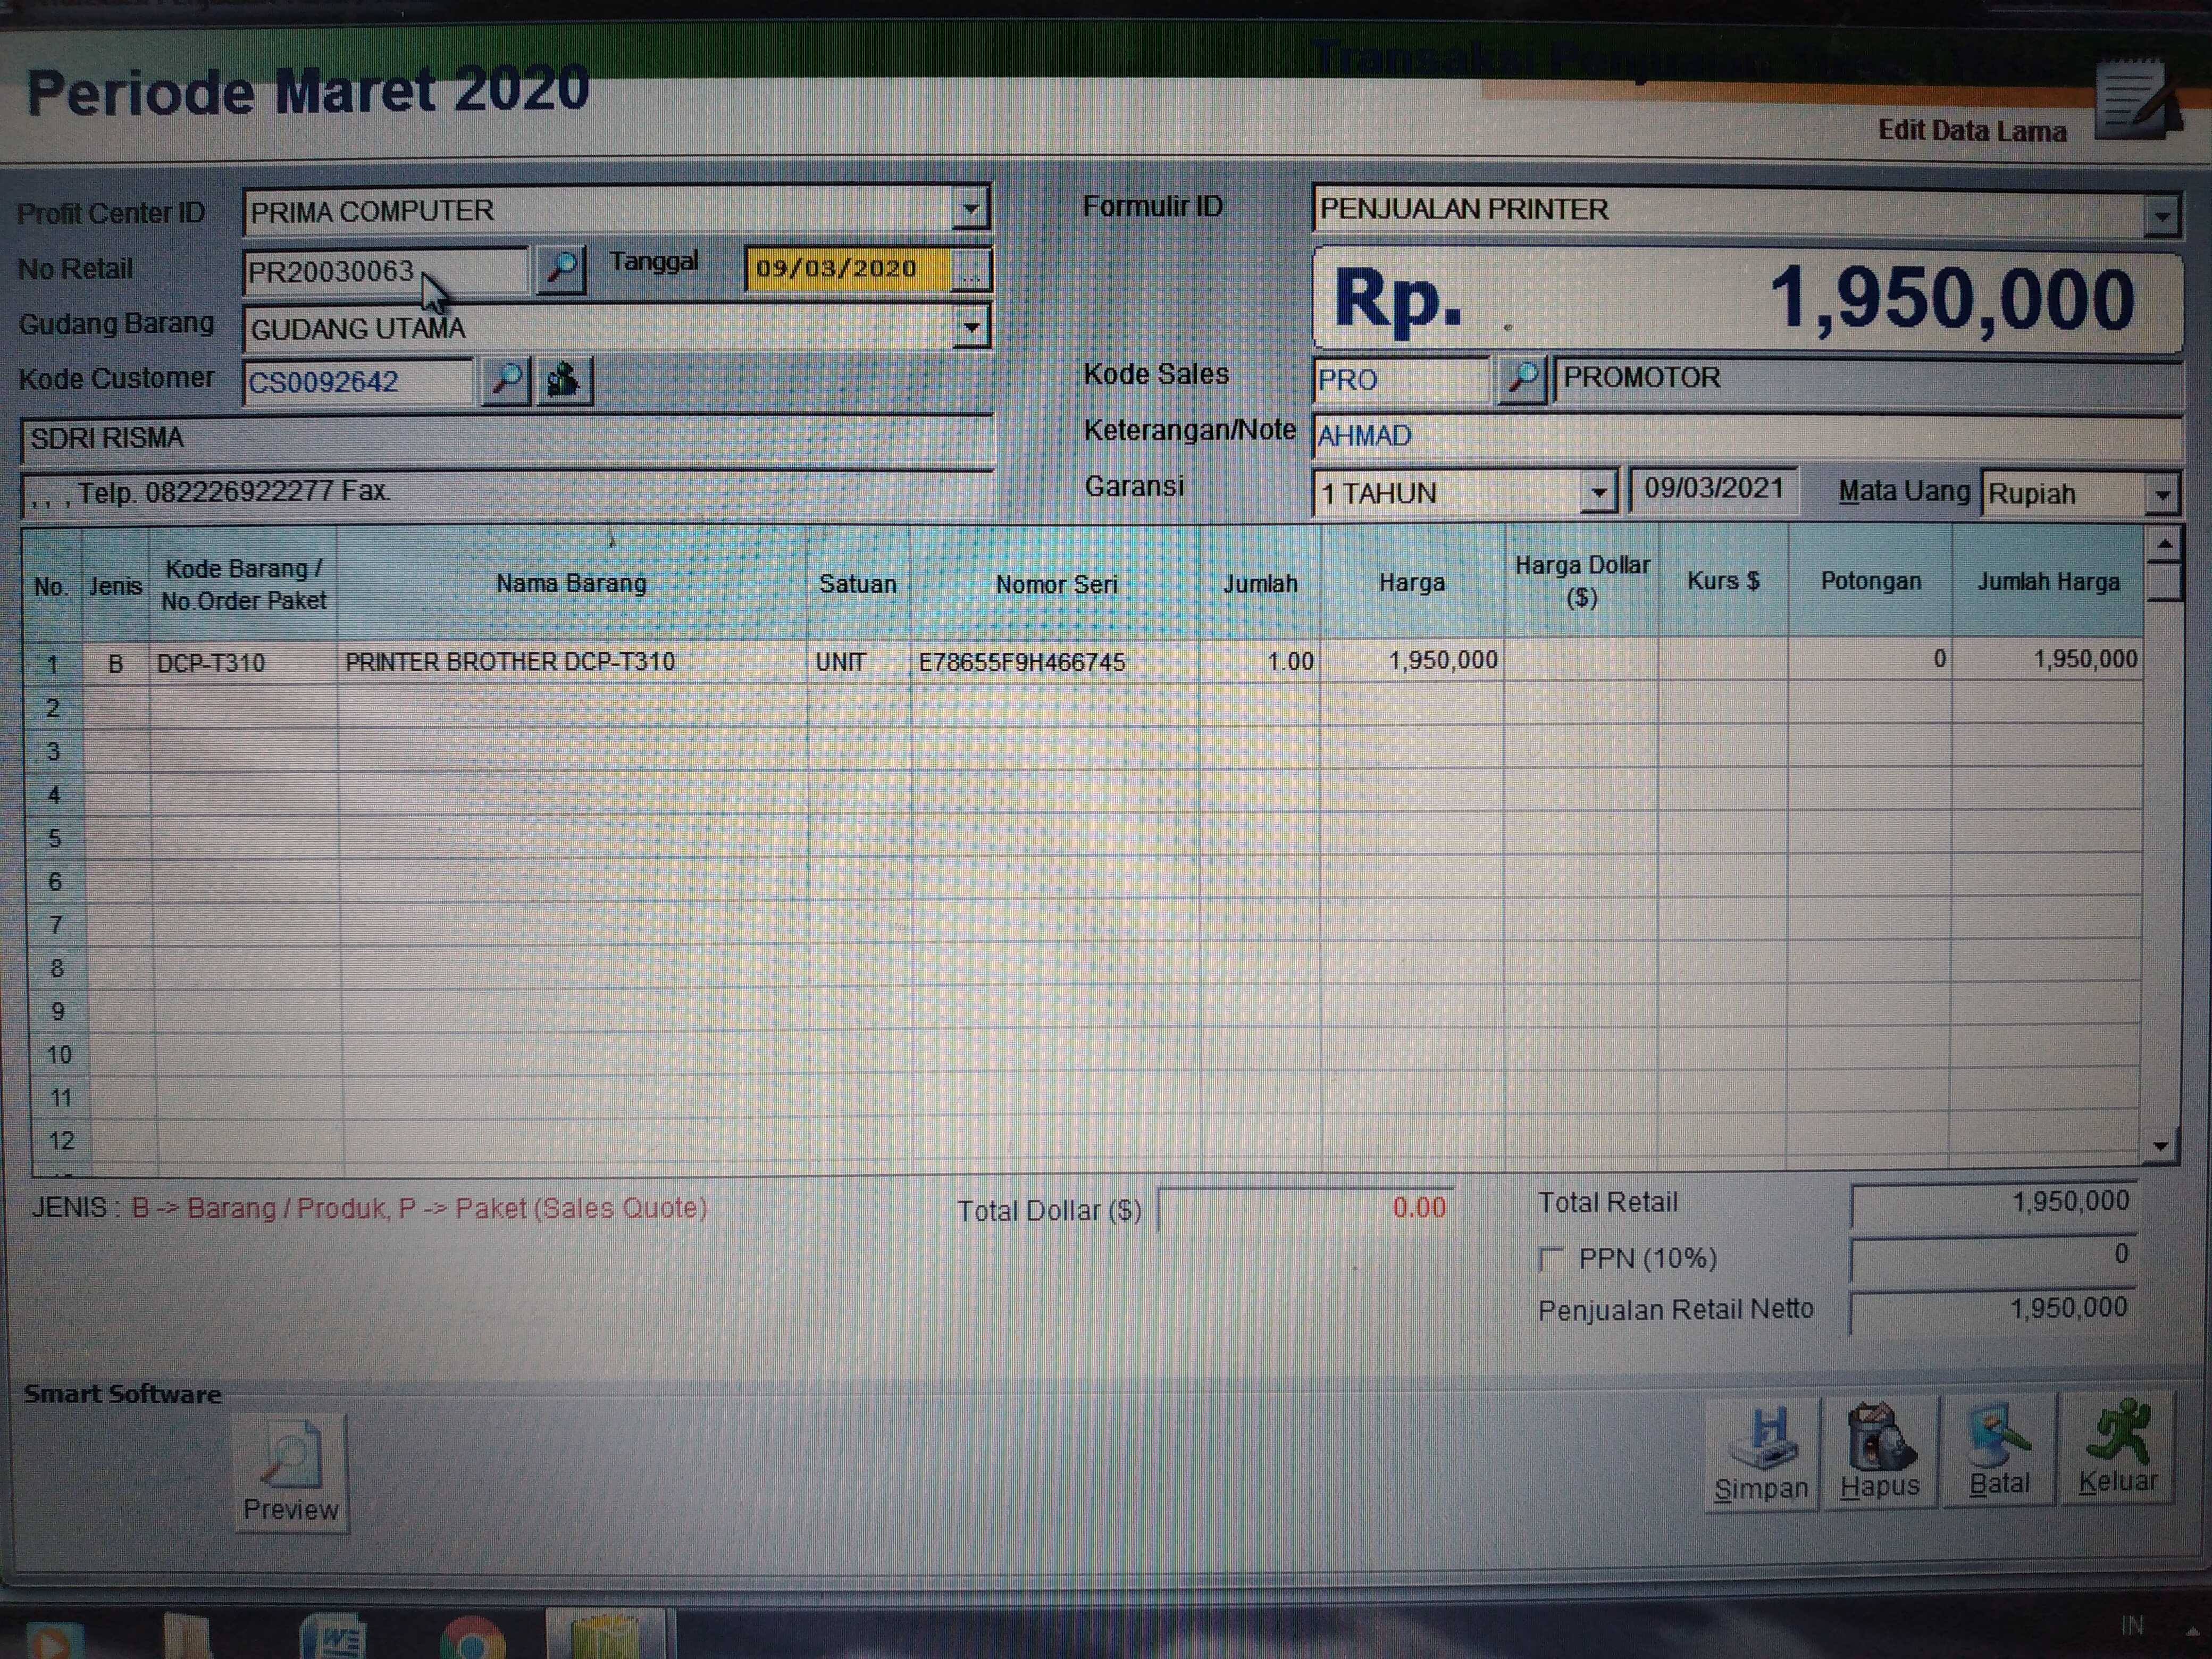The width and height of the screenshot is (2212, 1659).
Task: Expand the Mata Uang Rupiah dropdown
Action: tap(2161, 494)
